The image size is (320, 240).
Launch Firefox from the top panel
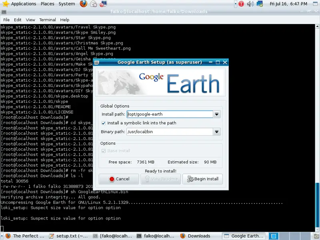tap(83, 4)
